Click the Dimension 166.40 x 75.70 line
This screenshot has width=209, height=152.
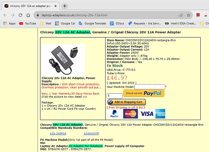click(x=143, y=59)
